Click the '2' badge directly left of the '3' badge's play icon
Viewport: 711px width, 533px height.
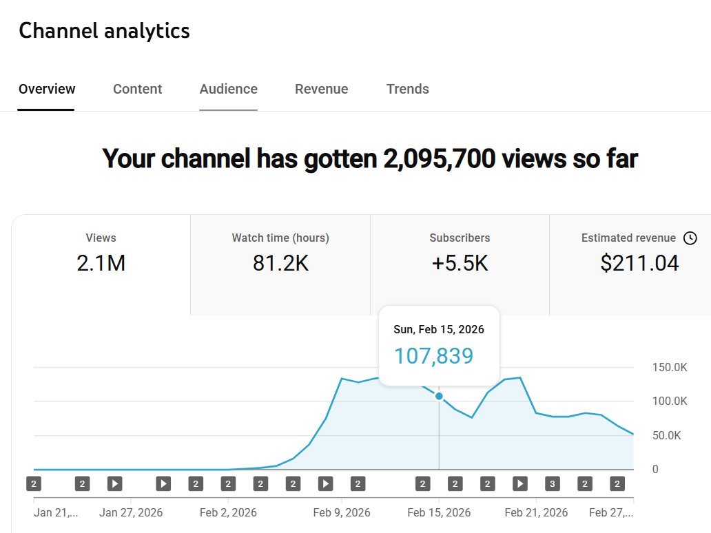pyautogui.click(x=487, y=483)
